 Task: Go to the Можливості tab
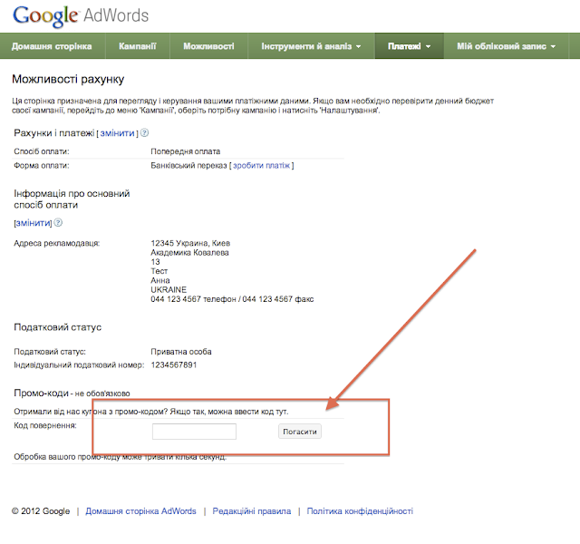point(208,46)
